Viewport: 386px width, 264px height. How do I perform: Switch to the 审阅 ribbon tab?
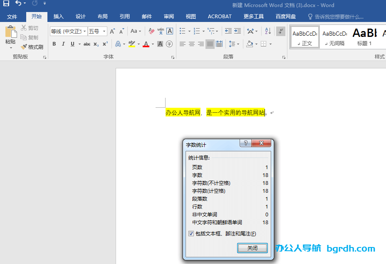pos(168,17)
